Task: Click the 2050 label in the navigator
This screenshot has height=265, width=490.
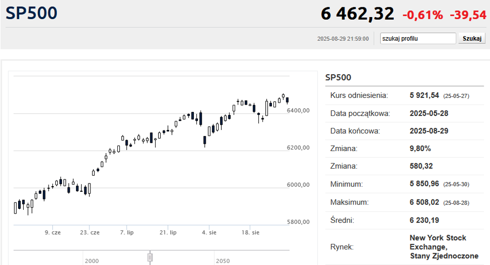Action: pos(223,261)
